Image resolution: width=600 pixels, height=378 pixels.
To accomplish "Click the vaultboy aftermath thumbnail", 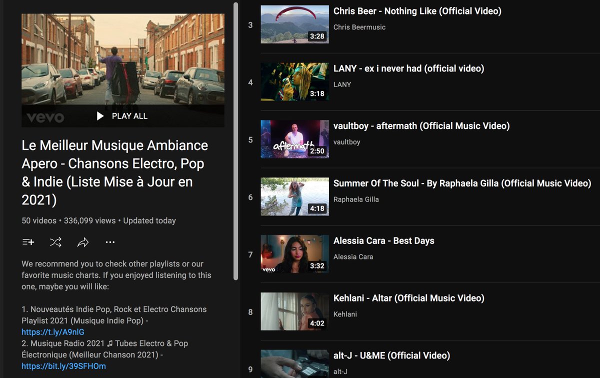I will [x=295, y=139].
